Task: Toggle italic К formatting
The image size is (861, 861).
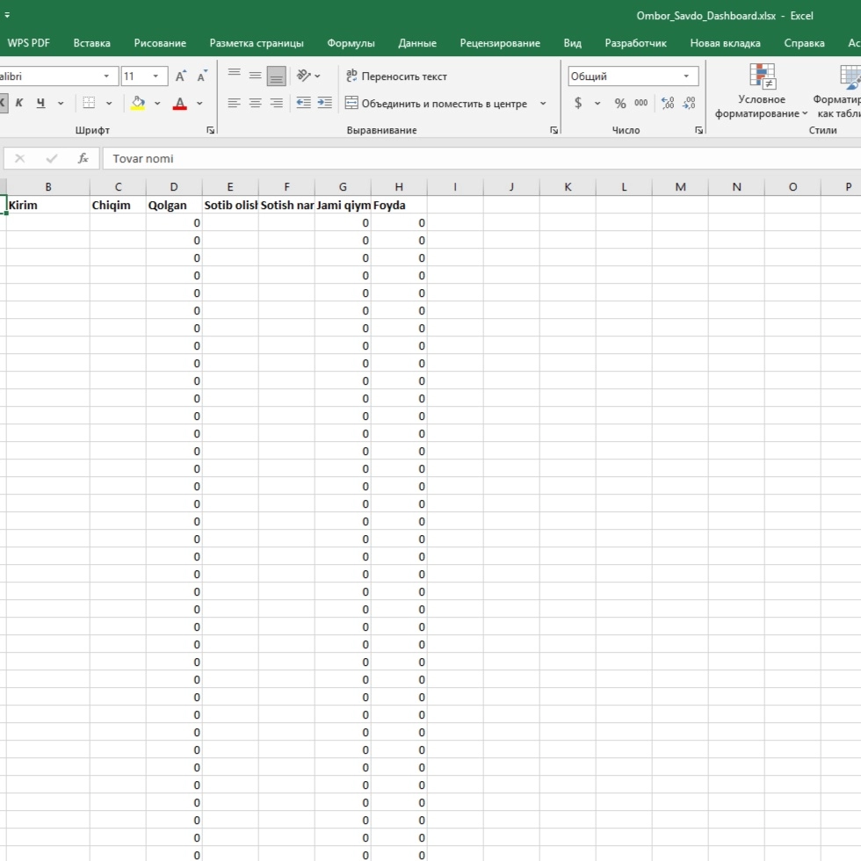Action: (x=19, y=103)
